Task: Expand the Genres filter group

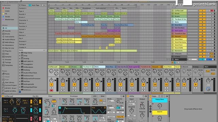Action: (x=22, y=35)
